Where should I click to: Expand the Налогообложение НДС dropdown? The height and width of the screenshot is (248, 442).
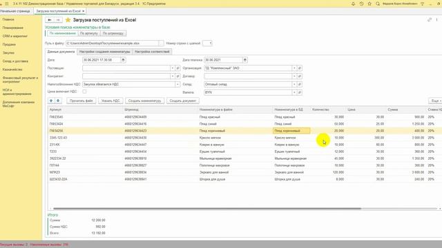[177, 84]
